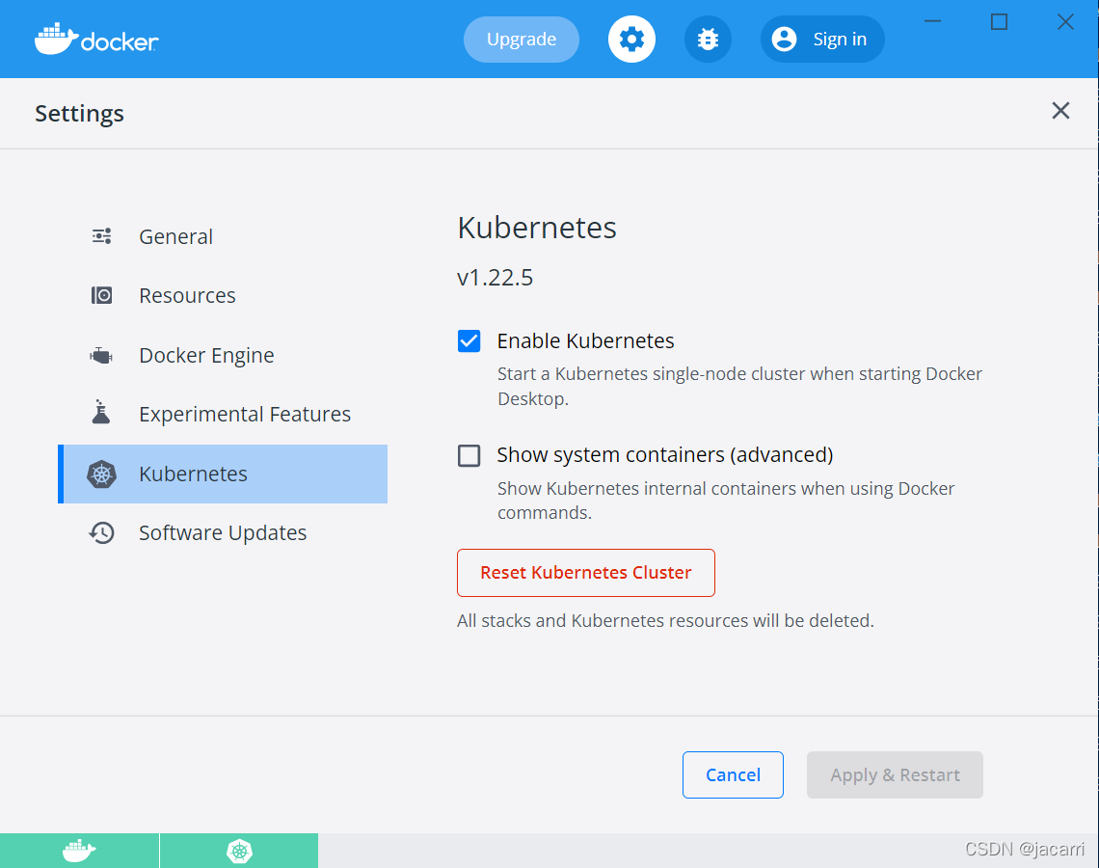The width and height of the screenshot is (1099, 868).
Task: Click the Docker whale logo in header
Action: 96,40
